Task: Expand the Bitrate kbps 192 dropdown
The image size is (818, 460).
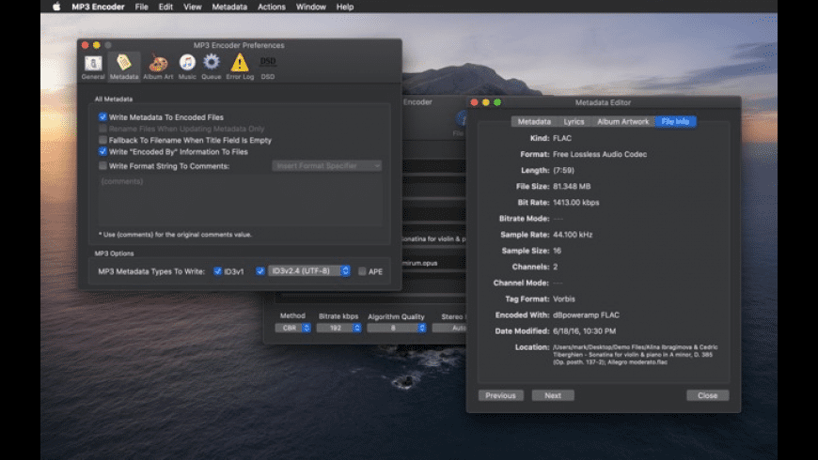Action: (x=339, y=329)
